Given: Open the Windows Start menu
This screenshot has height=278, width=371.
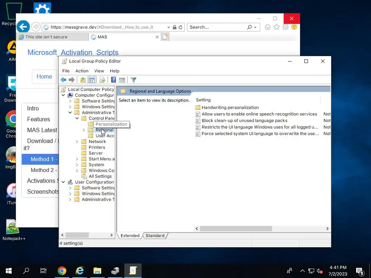Looking at the screenshot, I should 9,271.
